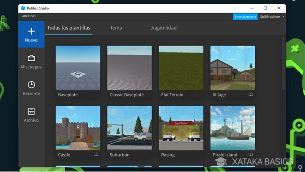Click the book icon beside Village

pyautogui.click(x=251, y=94)
